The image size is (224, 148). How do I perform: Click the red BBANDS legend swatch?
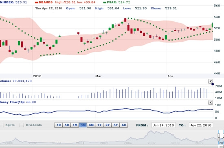[37, 2]
